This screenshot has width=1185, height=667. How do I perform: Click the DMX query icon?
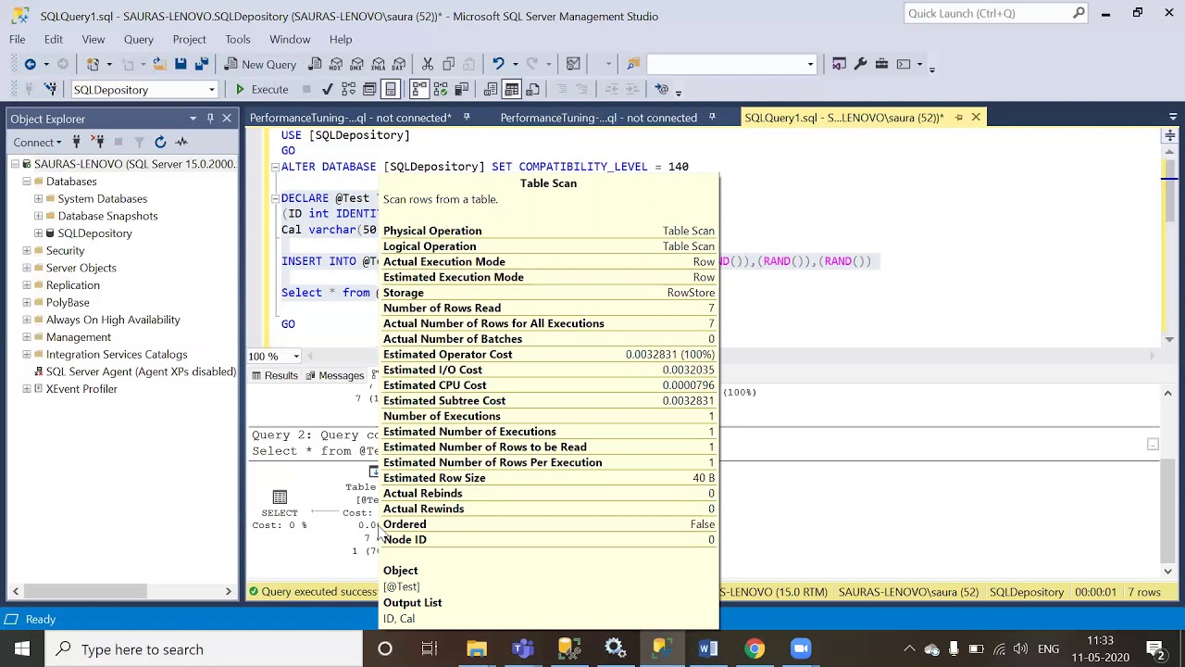[x=356, y=64]
